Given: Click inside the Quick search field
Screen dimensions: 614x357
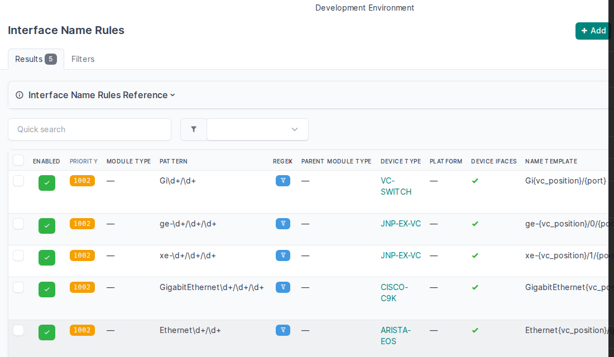Looking at the screenshot, I should point(89,129).
